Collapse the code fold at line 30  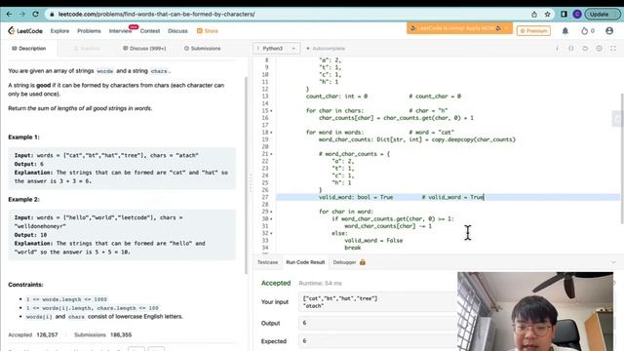(x=271, y=218)
